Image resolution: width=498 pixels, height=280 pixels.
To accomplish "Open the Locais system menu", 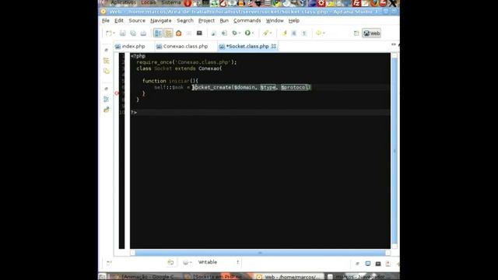I will tap(149, 2).
